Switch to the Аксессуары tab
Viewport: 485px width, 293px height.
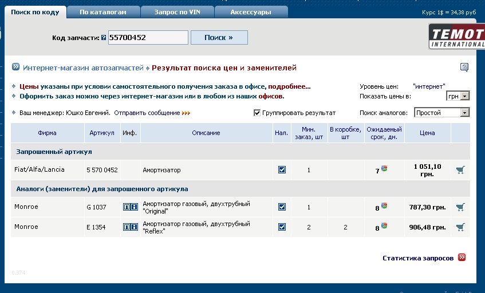coord(251,11)
